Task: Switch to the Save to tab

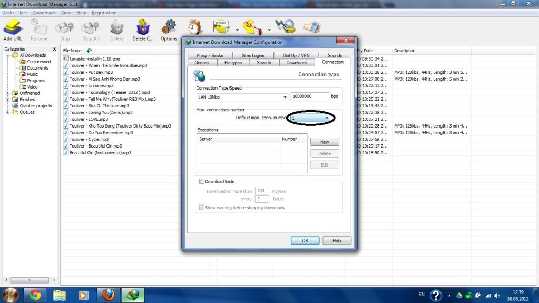Action: (264, 63)
